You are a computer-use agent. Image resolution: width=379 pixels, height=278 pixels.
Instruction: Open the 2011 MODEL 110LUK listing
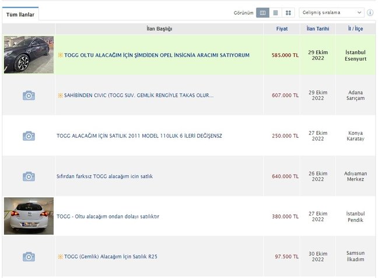(139, 136)
